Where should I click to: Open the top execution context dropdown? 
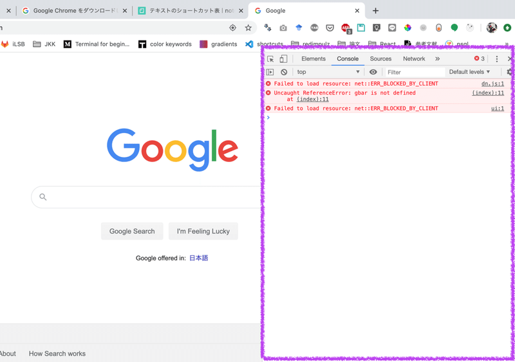click(328, 72)
